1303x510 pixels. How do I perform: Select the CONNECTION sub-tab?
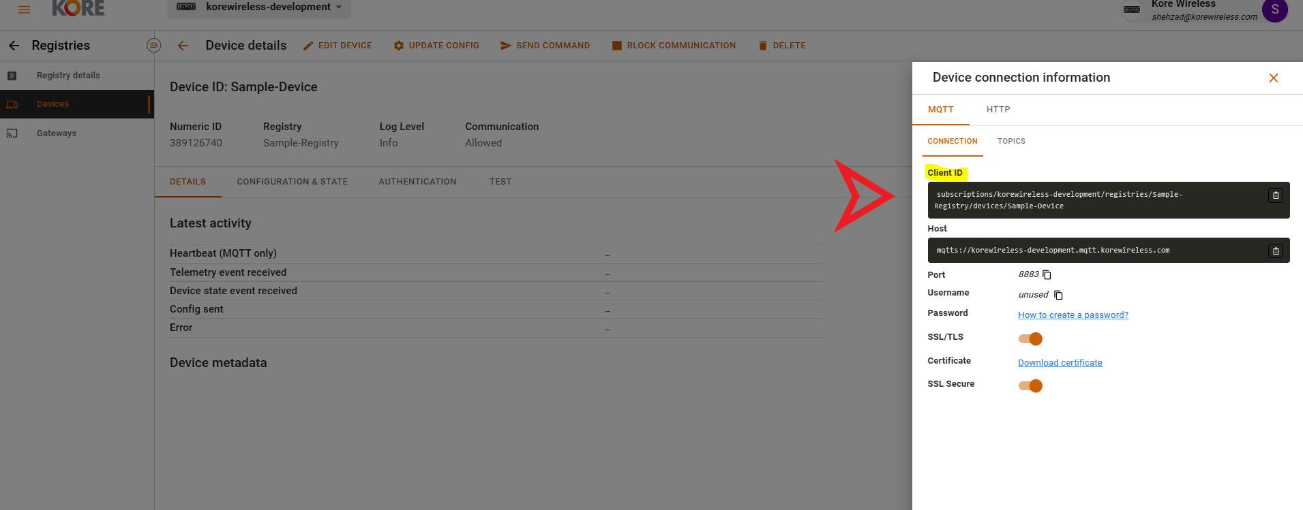[x=953, y=141]
